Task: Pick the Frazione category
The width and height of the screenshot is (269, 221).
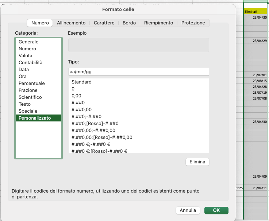Action: pyautogui.click(x=38, y=90)
